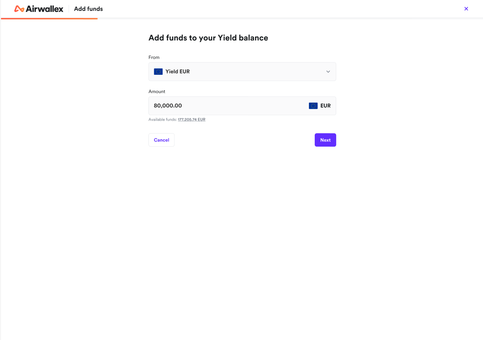Expand the From dropdown chevron
Image resolution: width=483 pixels, height=340 pixels.
328,72
